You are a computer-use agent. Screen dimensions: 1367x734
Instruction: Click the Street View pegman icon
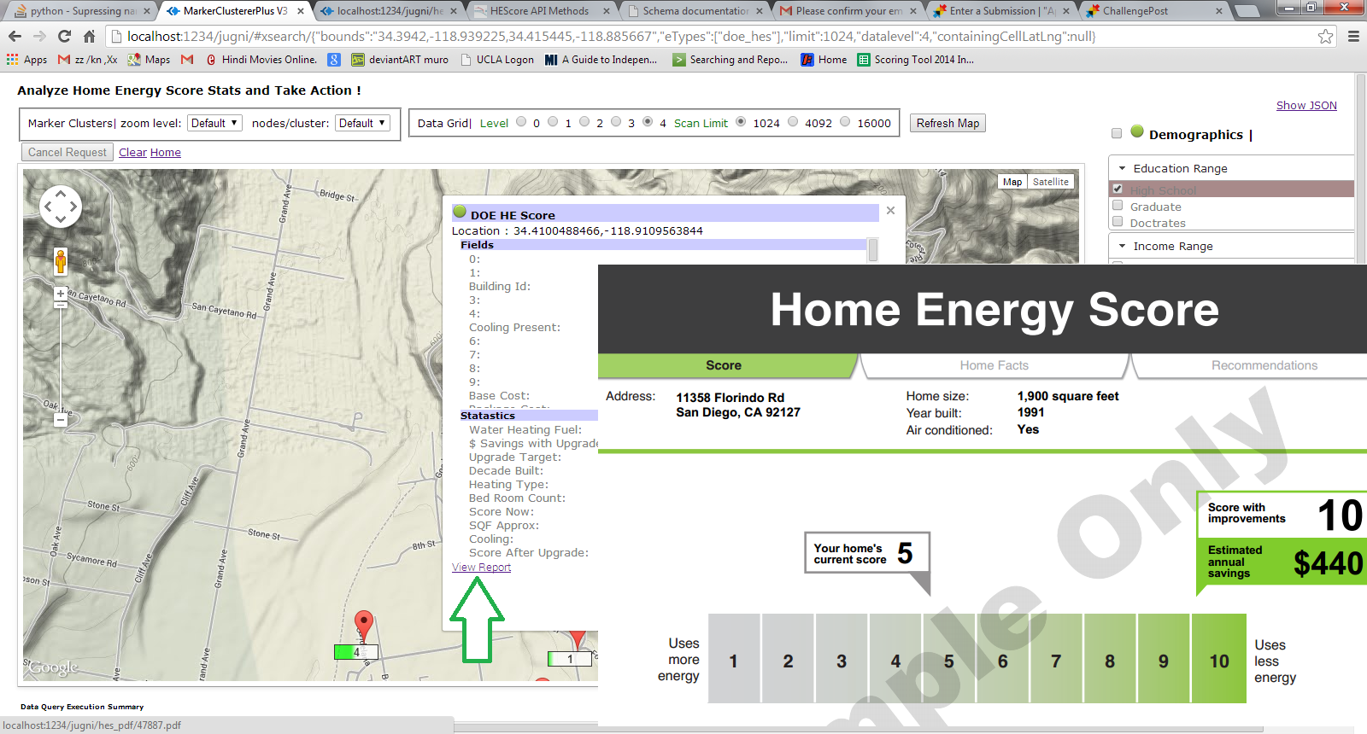point(61,260)
